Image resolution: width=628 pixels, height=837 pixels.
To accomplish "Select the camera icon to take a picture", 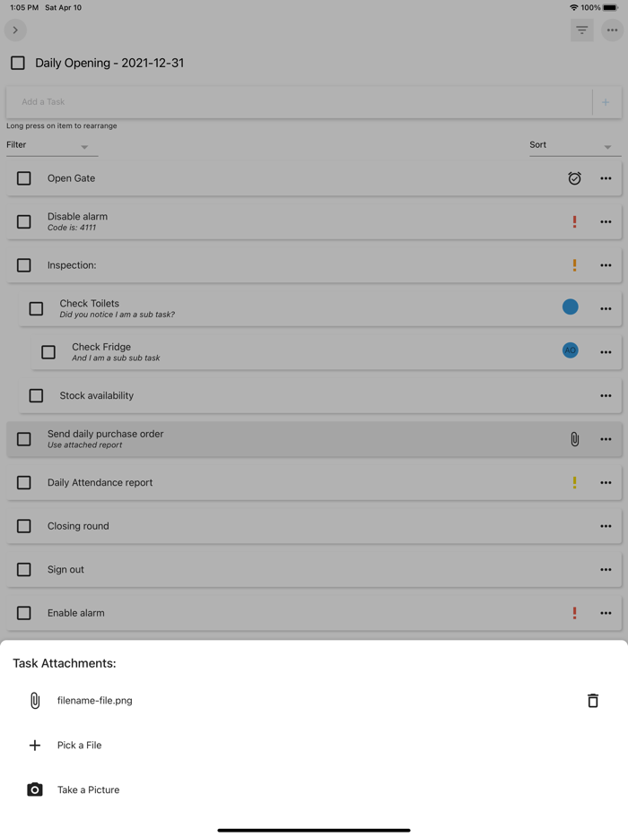I will 34,790.
